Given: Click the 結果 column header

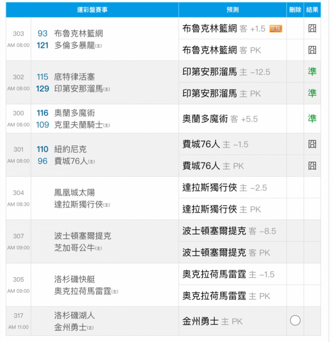Looking at the screenshot, I should coord(312,10).
